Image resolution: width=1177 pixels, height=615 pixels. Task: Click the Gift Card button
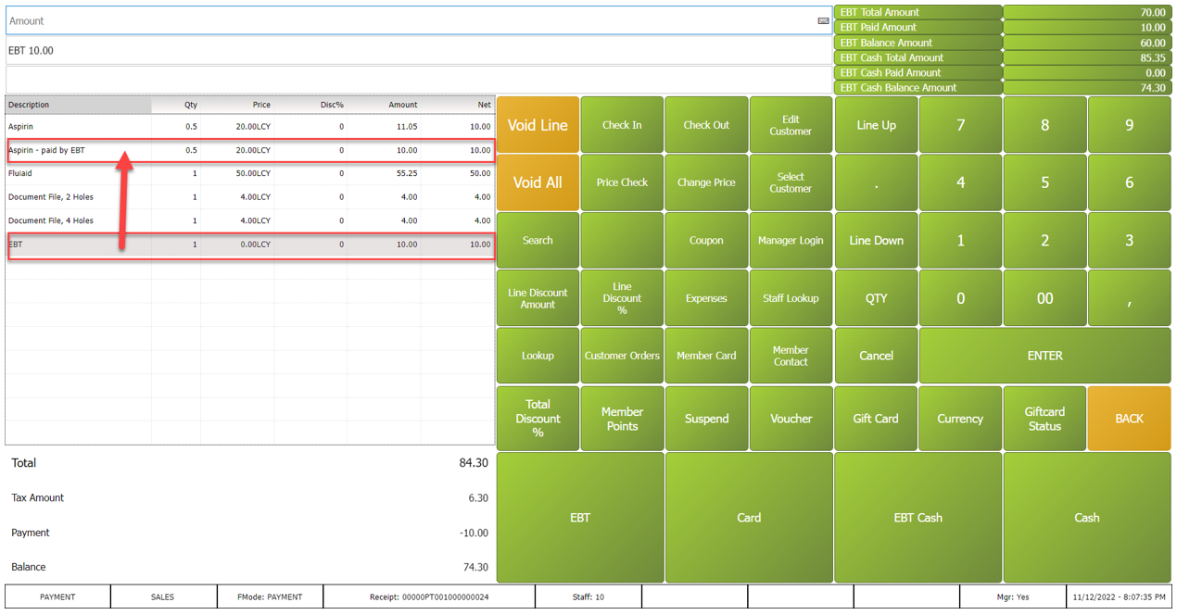pyautogui.click(x=876, y=419)
